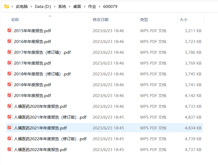
Task: Click size value 4,733 KB
Action: coord(193,106)
